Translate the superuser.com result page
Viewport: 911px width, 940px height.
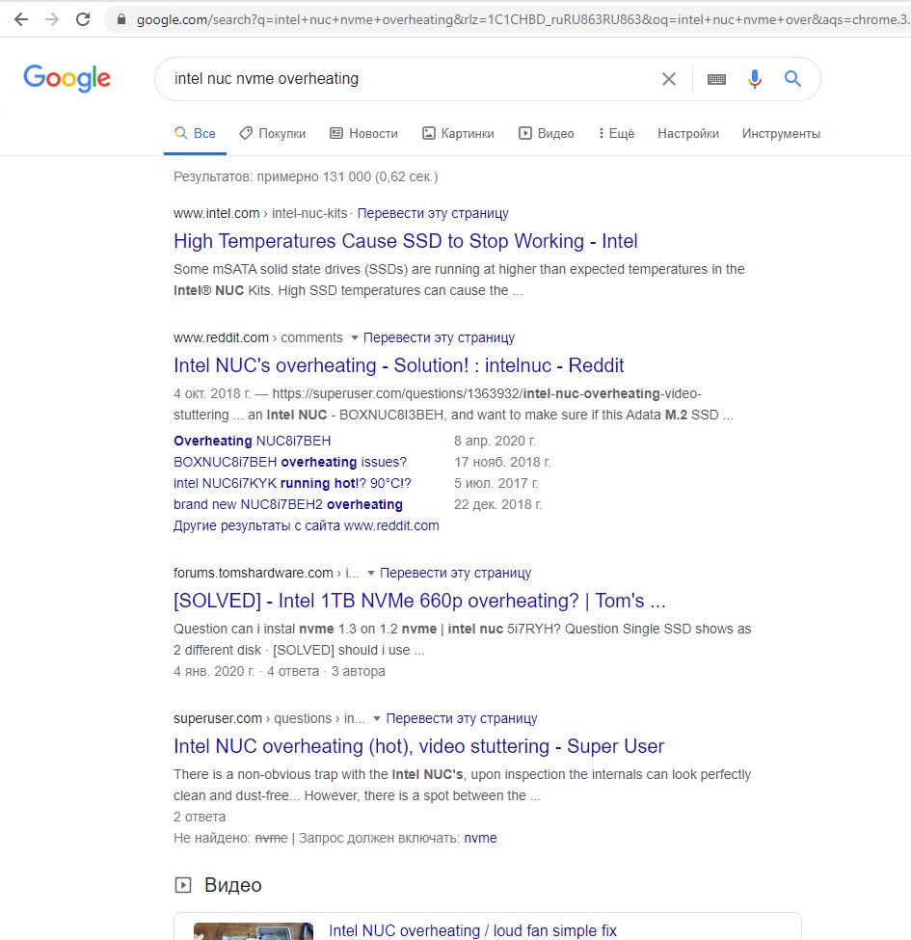462,718
